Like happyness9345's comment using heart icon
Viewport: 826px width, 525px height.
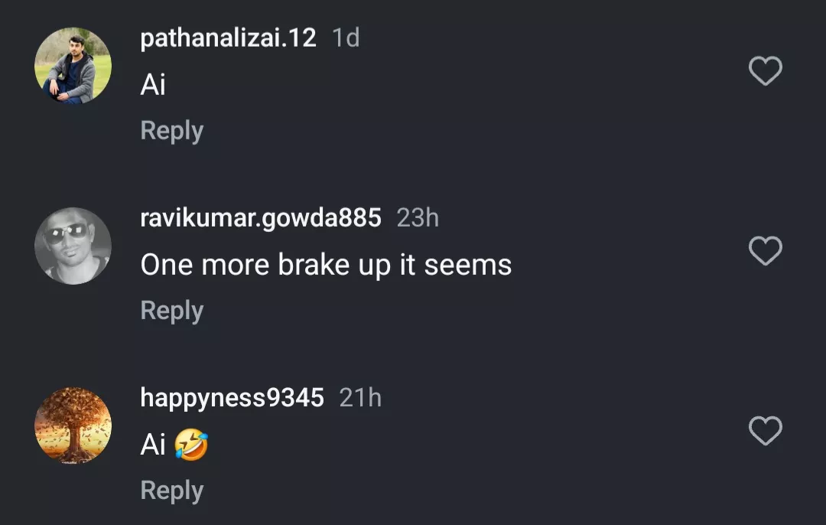click(765, 431)
